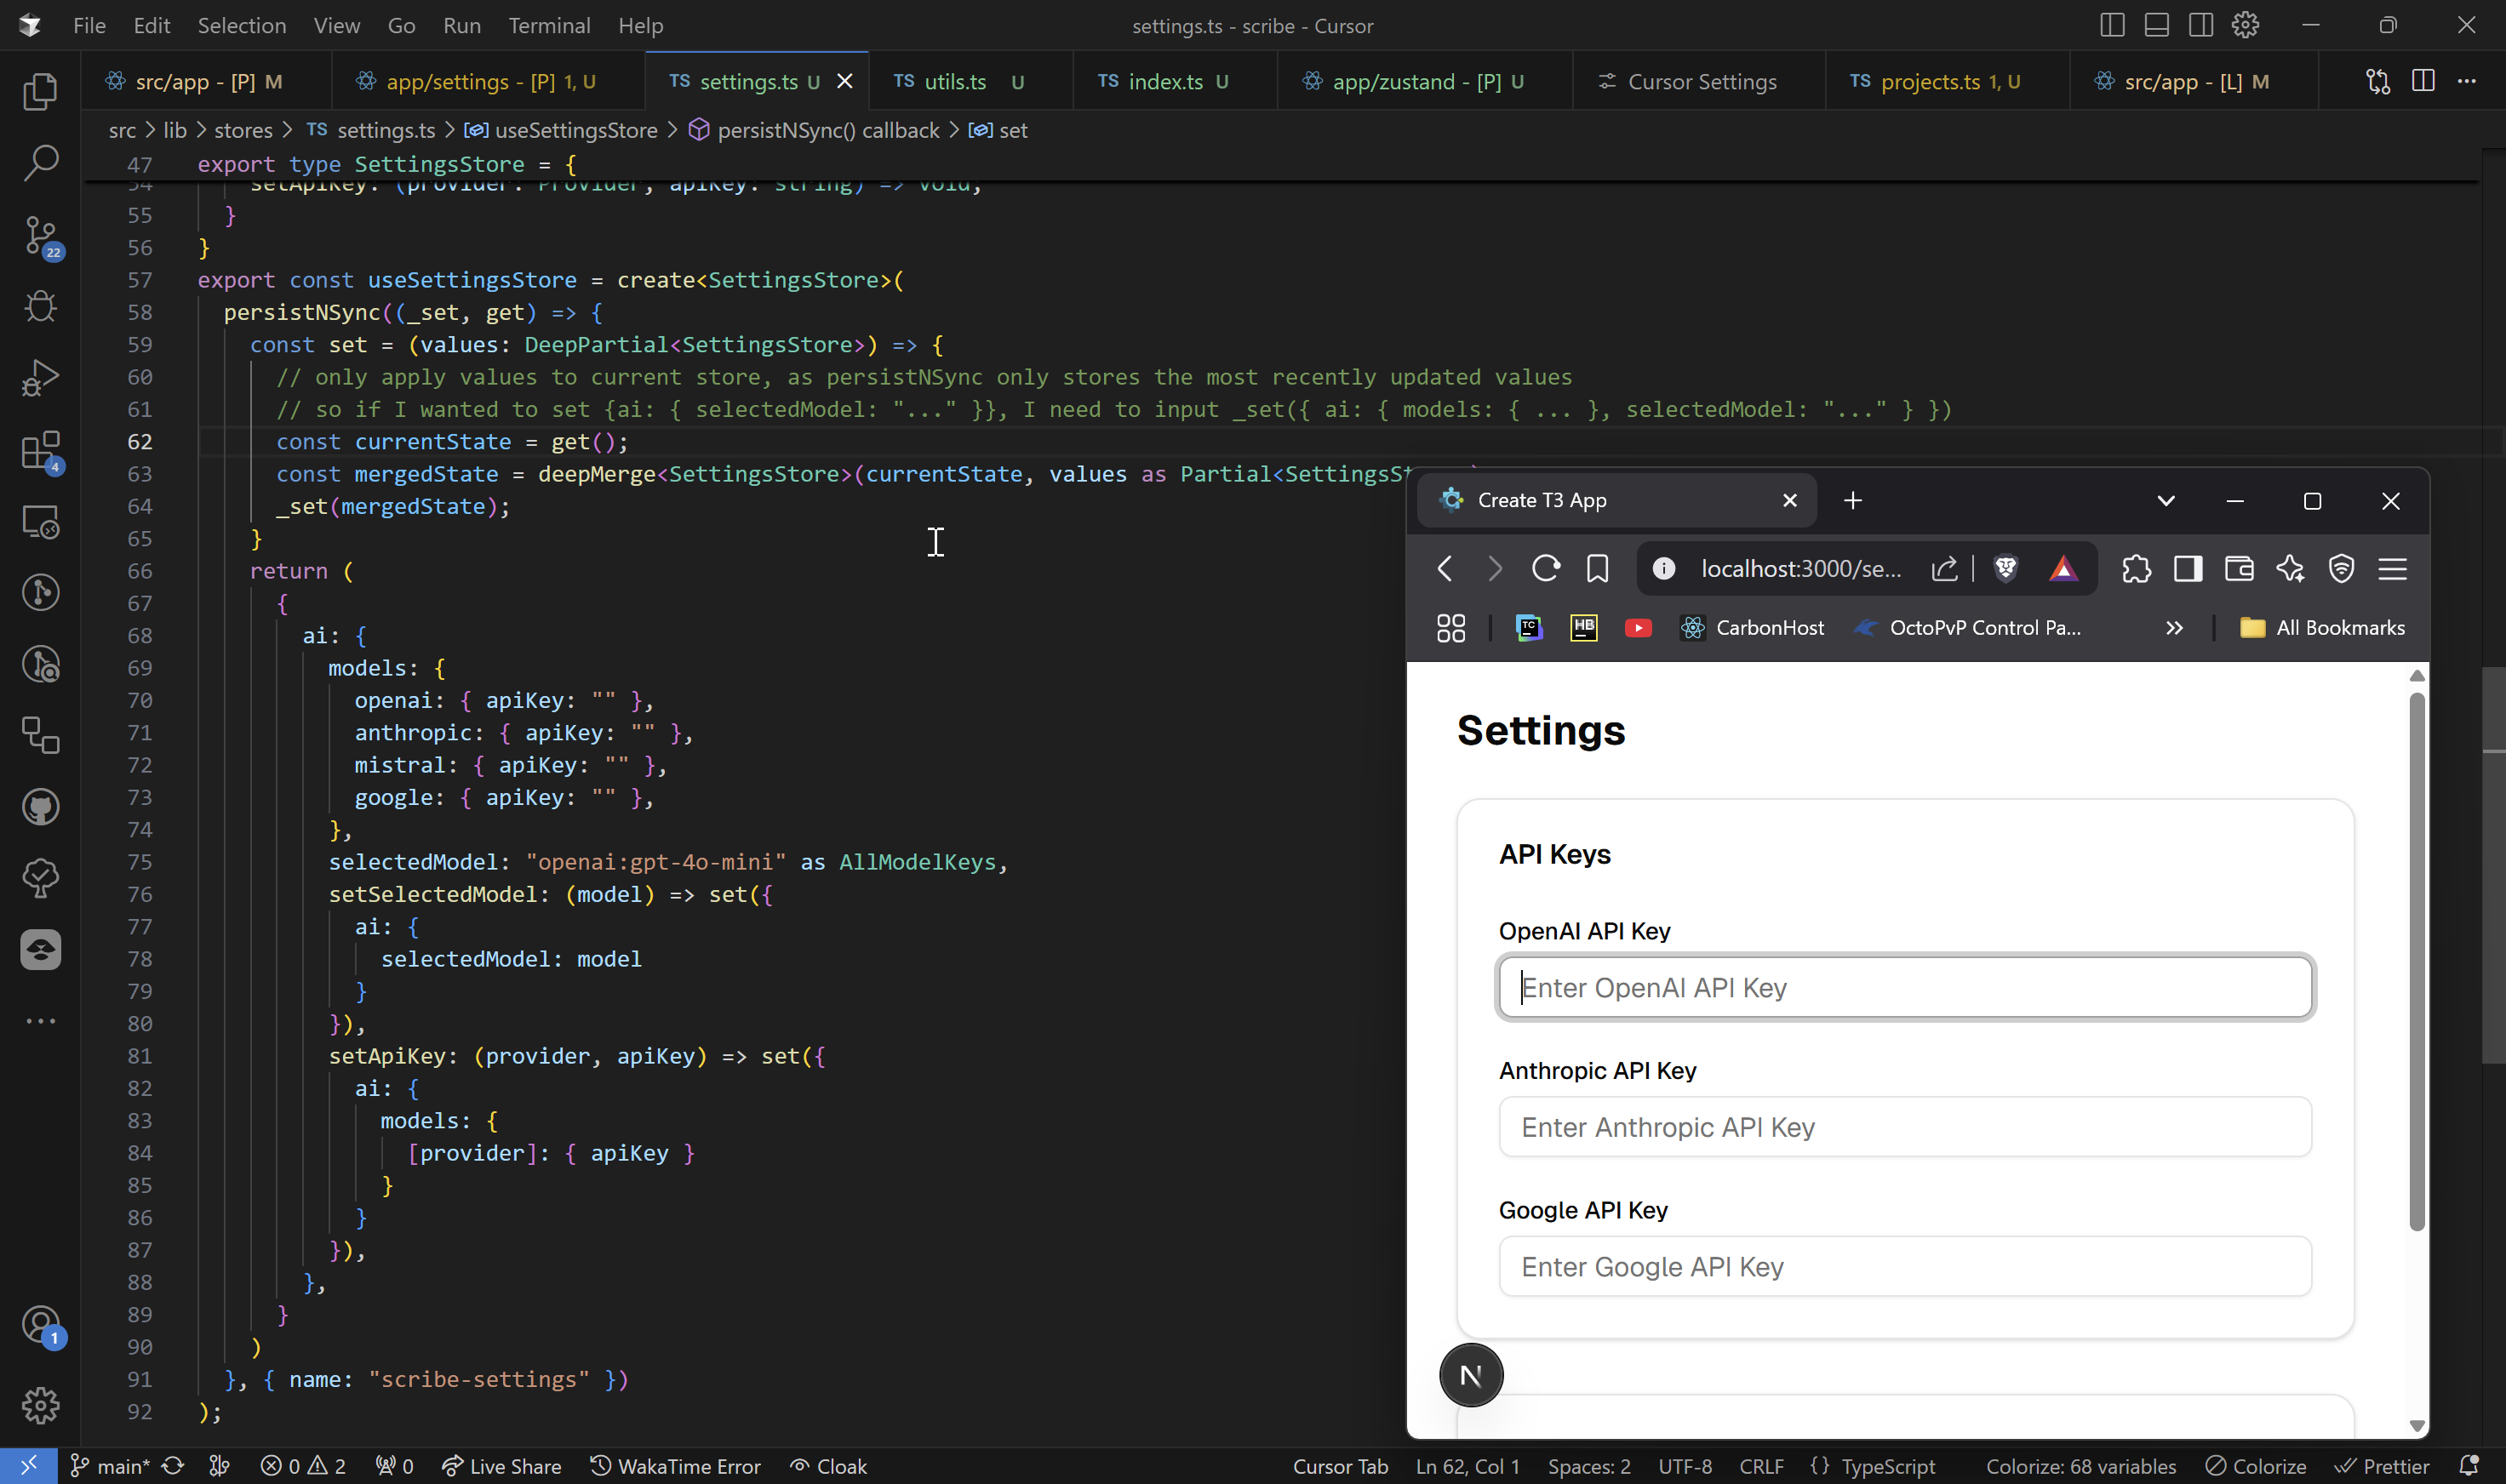Open the errors and warnings count
Image resolution: width=2506 pixels, height=1484 pixels.
click(x=303, y=1466)
